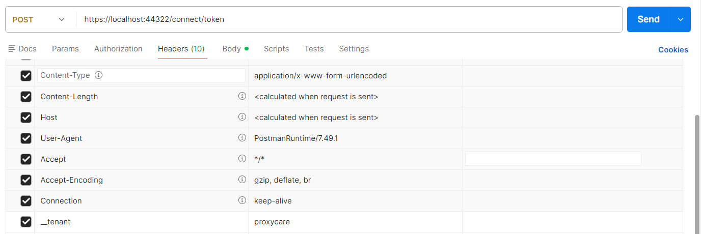Click the info icon in User-Agent row

pos(242,138)
